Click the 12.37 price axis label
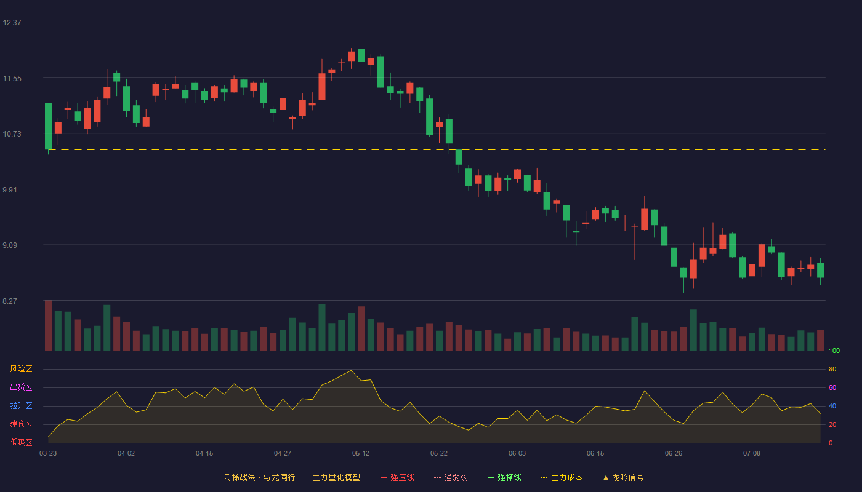This screenshot has height=492, width=862. tap(12, 23)
